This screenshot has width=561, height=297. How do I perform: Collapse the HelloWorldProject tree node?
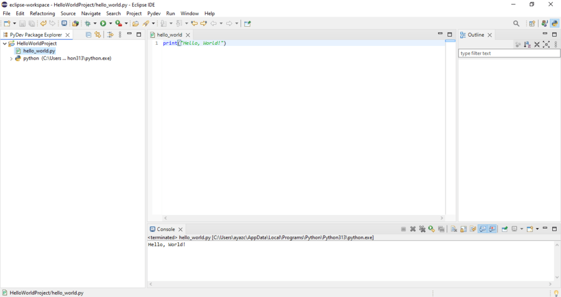coord(4,44)
